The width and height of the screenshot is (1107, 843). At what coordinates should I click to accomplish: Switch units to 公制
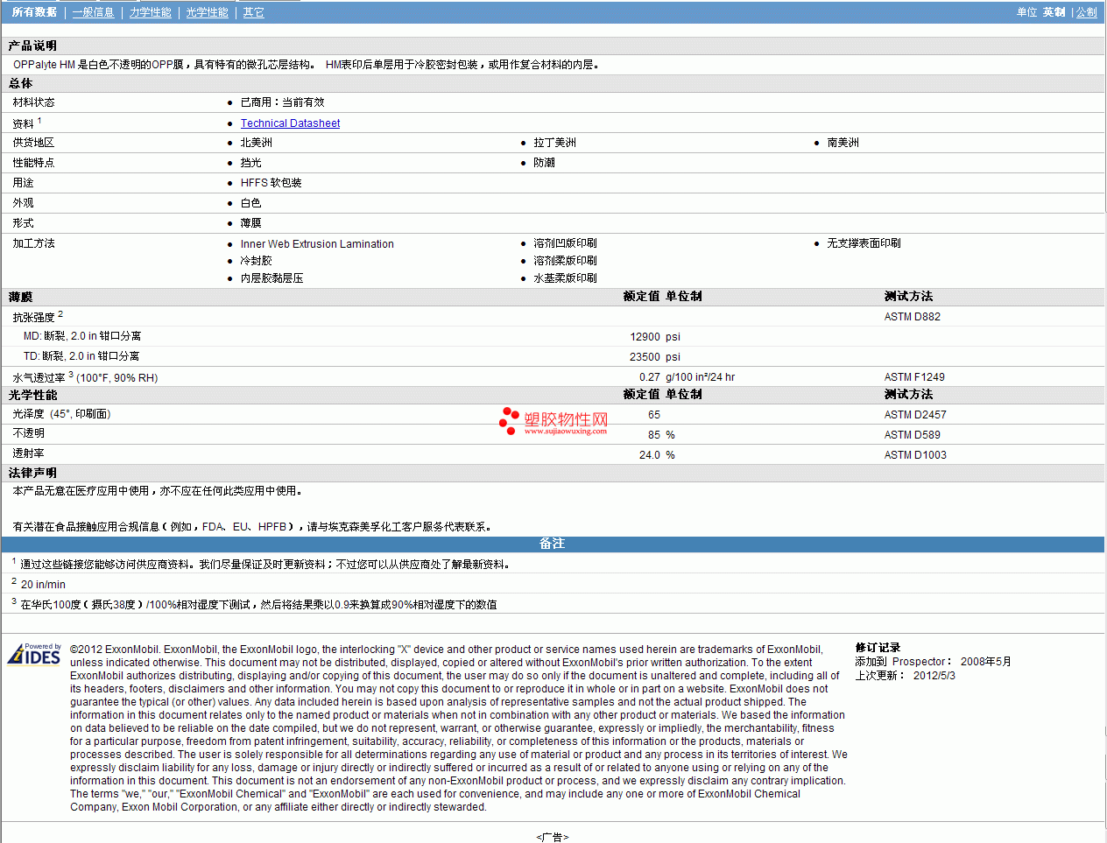(1086, 12)
